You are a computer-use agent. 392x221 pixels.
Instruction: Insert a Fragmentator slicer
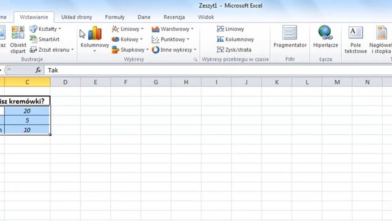290,37
